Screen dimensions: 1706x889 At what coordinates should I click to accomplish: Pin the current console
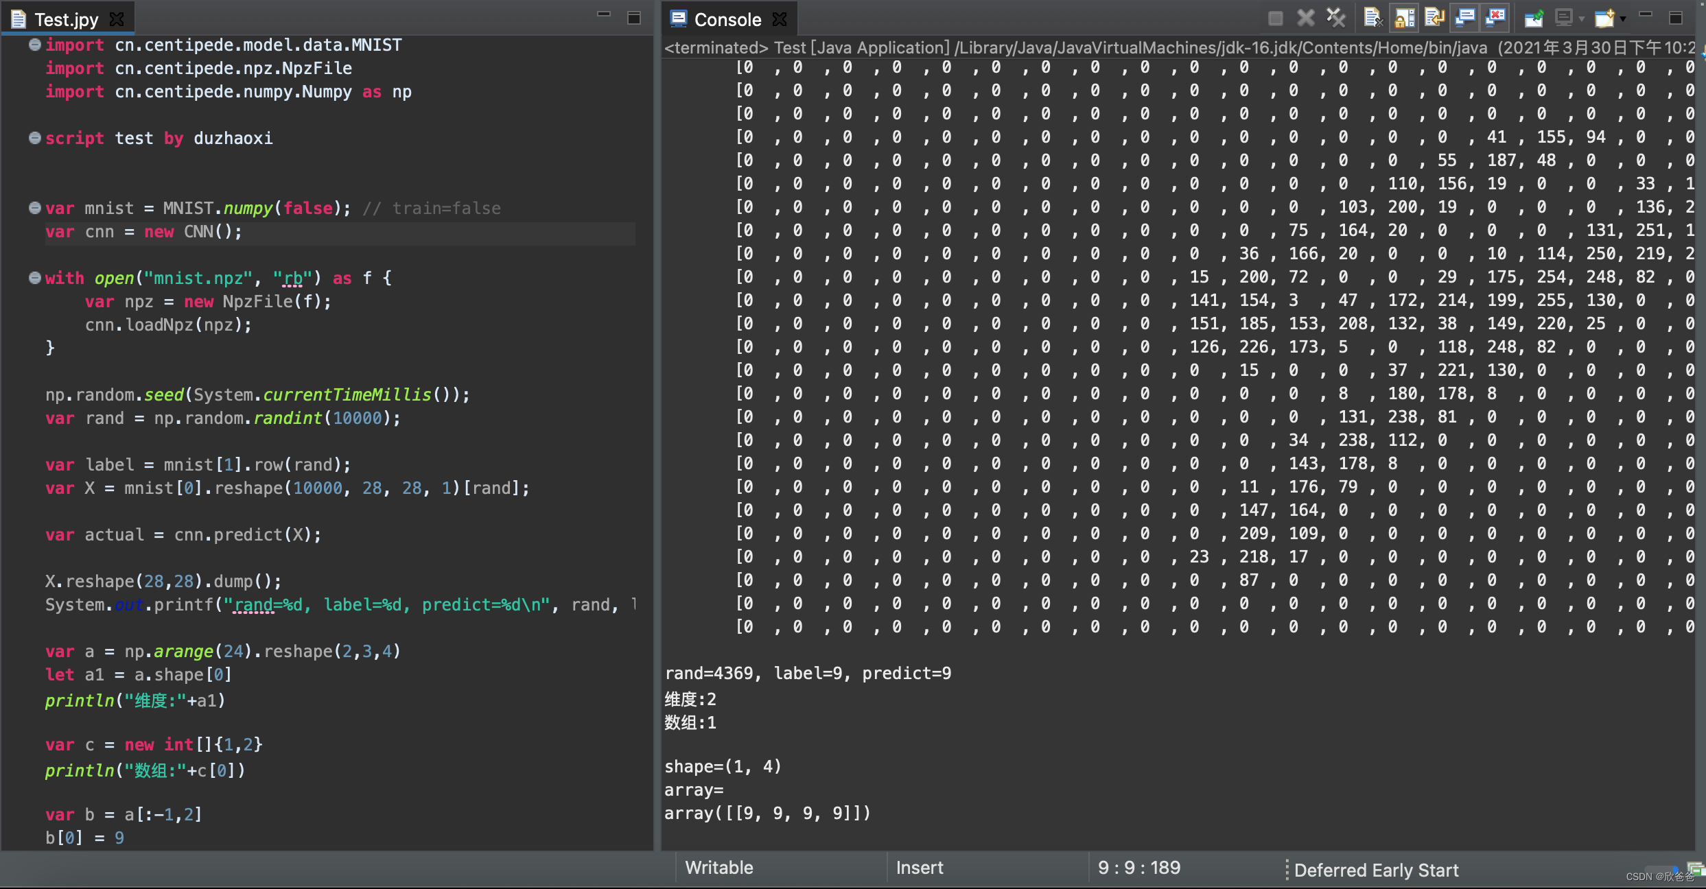tap(1533, 19)
